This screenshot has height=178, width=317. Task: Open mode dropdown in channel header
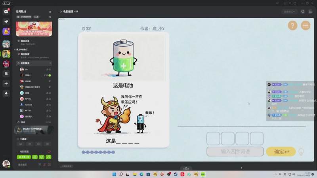coord(289,12)
